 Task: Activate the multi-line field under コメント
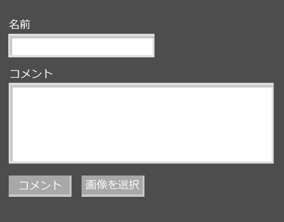pos(141,123)
